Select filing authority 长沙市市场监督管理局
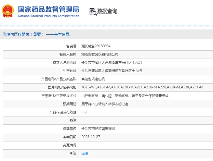 (x=98, y=128)
